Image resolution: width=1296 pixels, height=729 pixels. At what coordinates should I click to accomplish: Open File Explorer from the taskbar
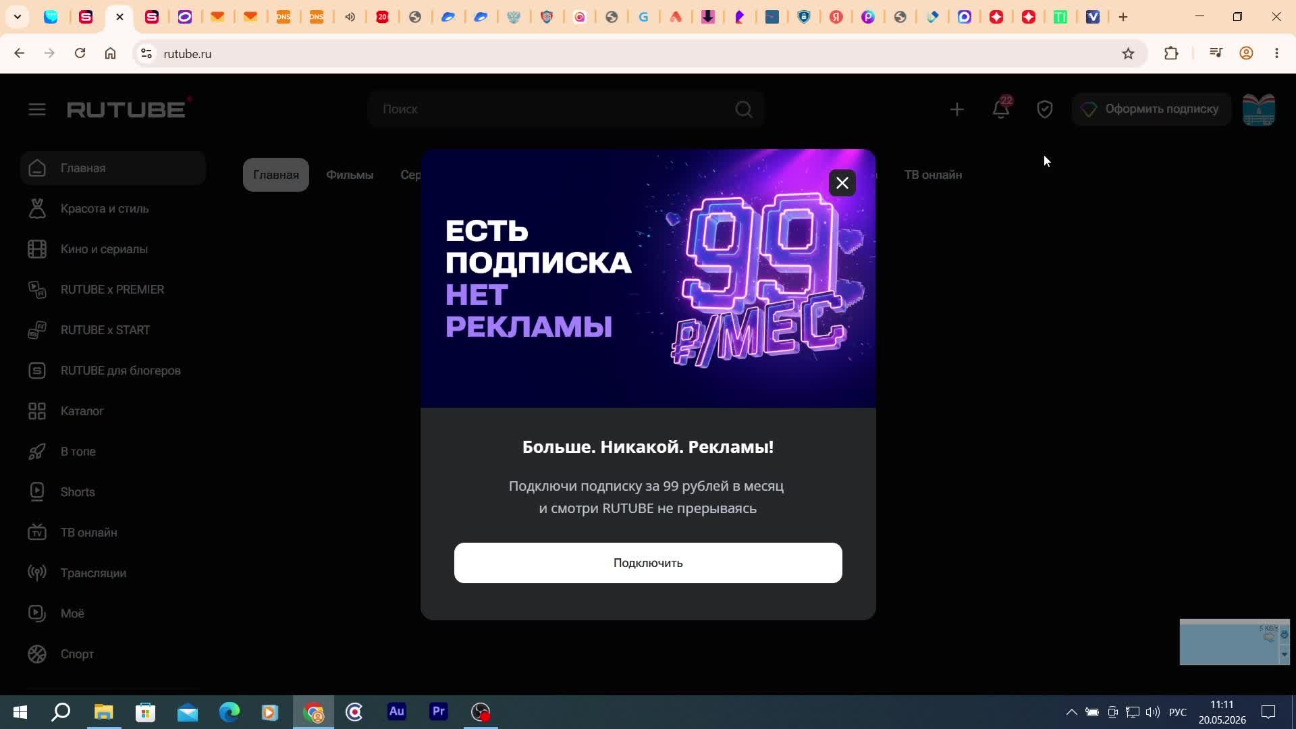(103, 712)
